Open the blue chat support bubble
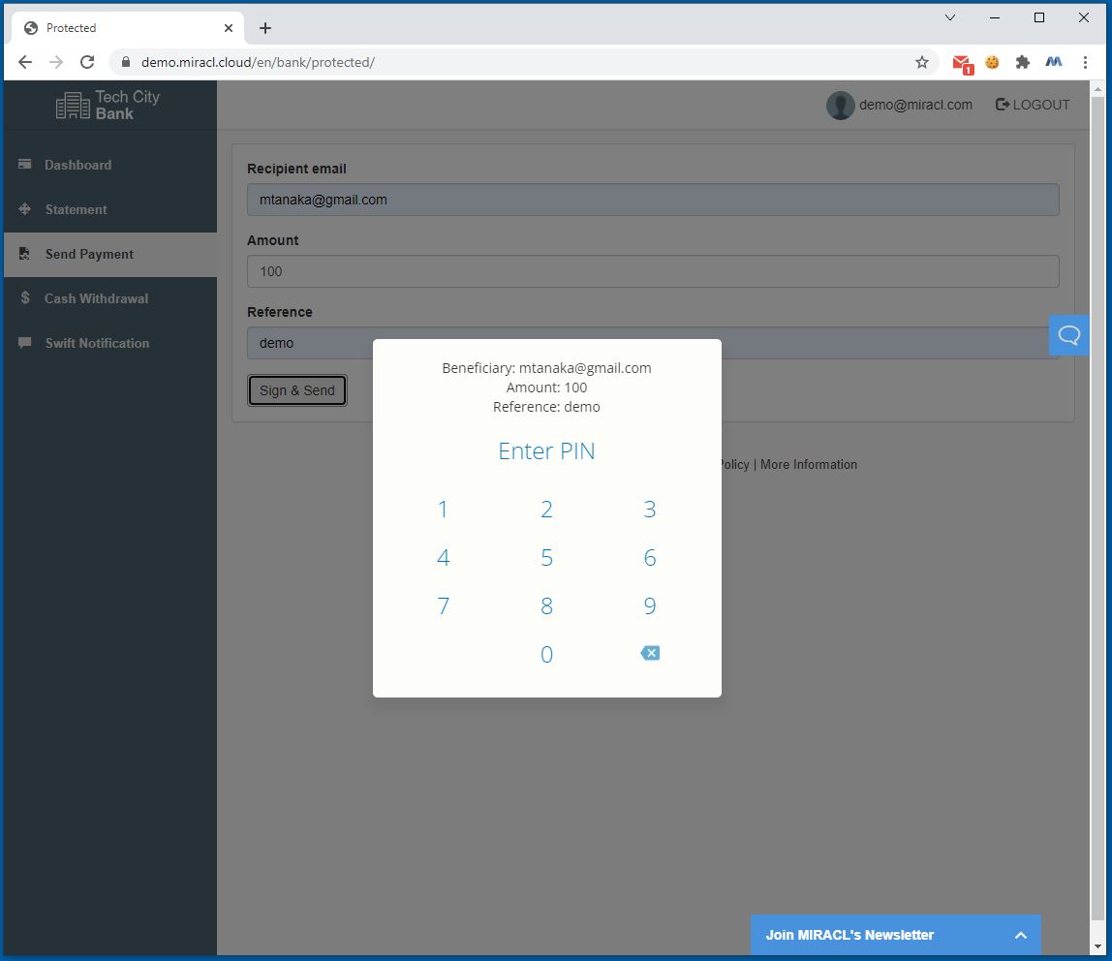Screen dimensions: 1112x961 tap(1068, 334)
